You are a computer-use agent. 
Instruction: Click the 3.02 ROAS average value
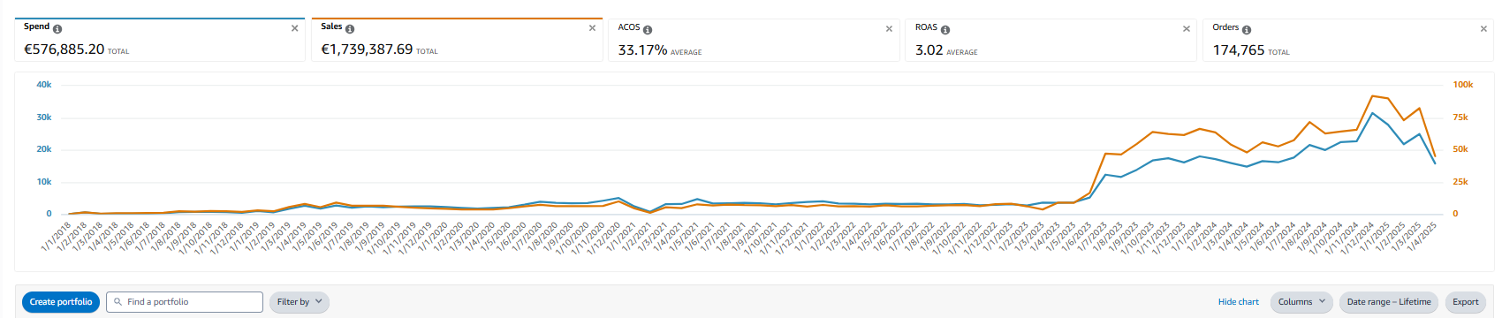[929, 50]
